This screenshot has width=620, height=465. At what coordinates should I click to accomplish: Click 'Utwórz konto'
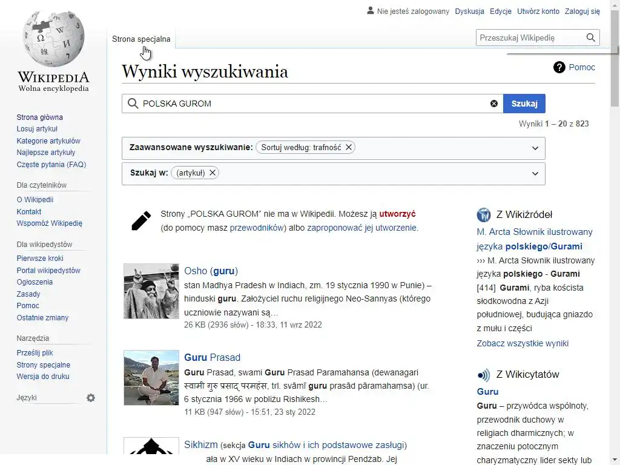coord(538,12)
